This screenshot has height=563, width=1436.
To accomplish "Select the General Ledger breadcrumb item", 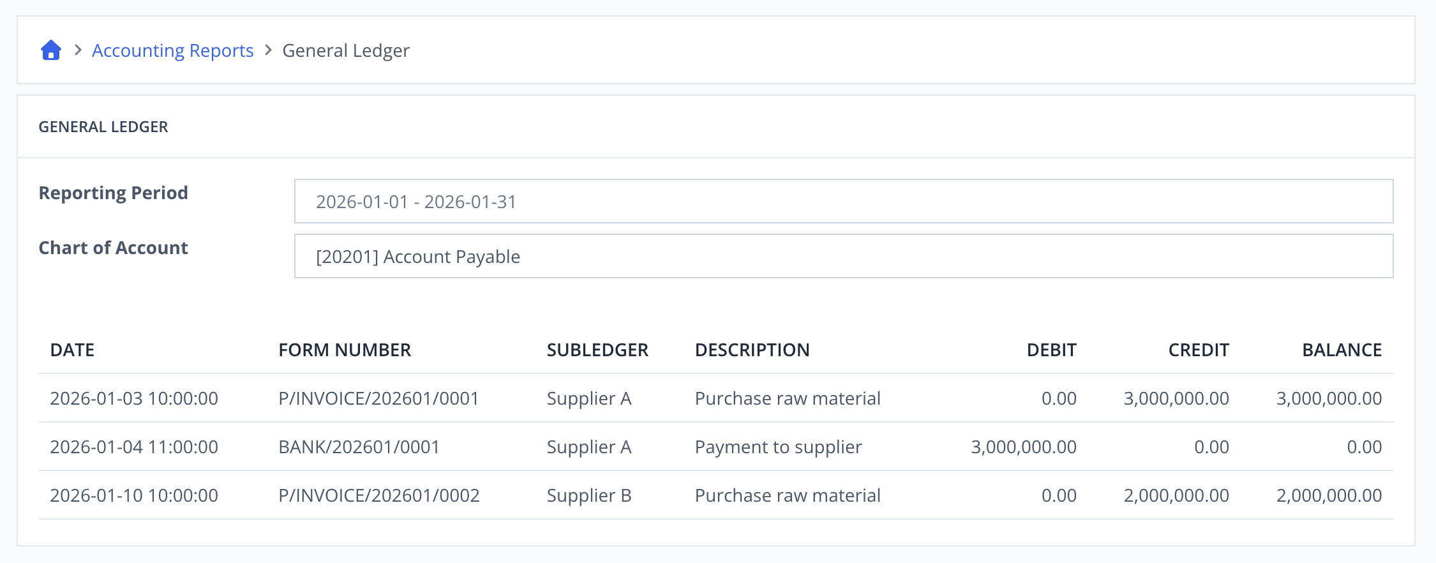I will [346, 50].
